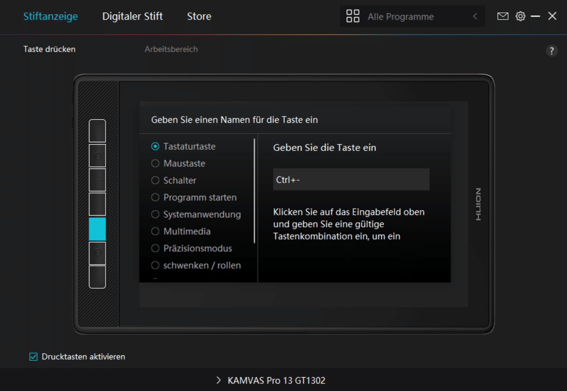Screen dimensions: 567x391
Task: Click the key input field showing Ctrl+-
Action: (x=351, y=180)
